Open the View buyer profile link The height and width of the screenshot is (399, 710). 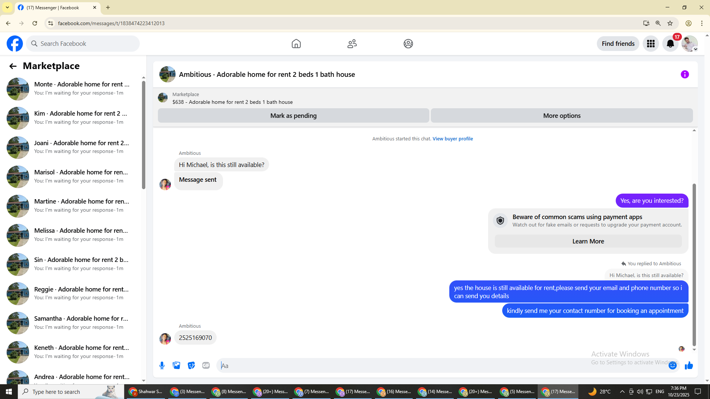(453, 139)
